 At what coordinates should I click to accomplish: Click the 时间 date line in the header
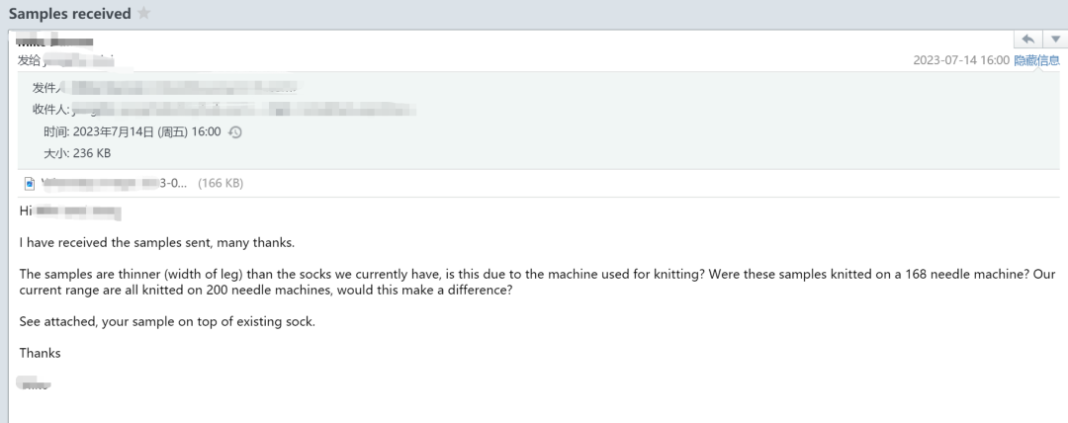133,132
